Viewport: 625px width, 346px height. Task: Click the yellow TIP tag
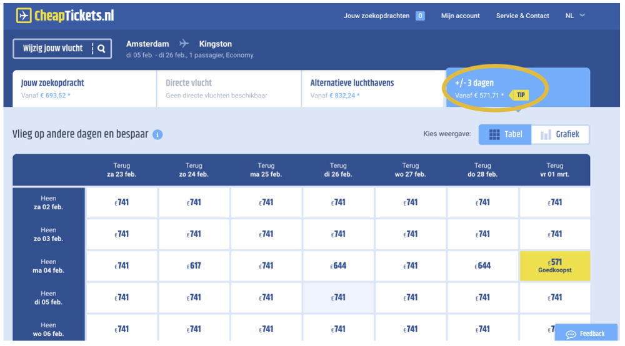click(x=521, y=96)
